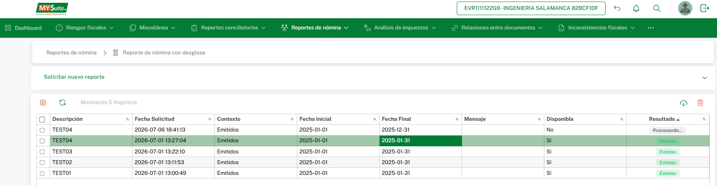
Task: Open the Riesgos fiscales dropdown menu
Action: [x=85, y=28]
